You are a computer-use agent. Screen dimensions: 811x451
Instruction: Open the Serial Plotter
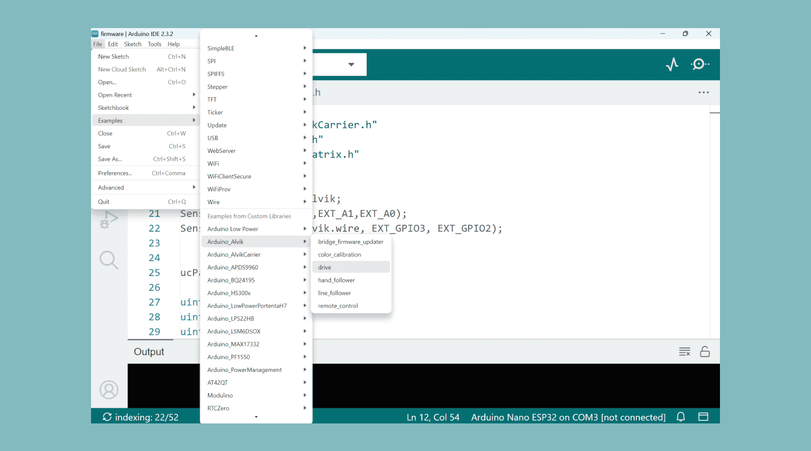[672, 65]
